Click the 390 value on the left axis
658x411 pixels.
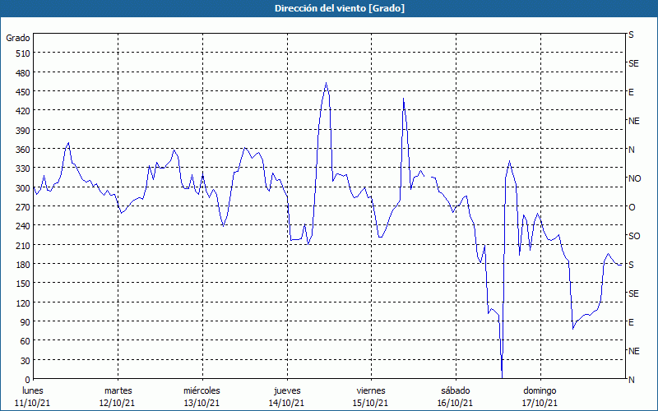[23, 131]
